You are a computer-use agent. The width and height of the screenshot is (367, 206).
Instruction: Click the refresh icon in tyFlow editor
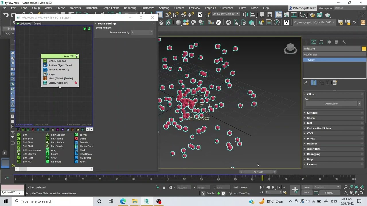click(x=89, y=29)
